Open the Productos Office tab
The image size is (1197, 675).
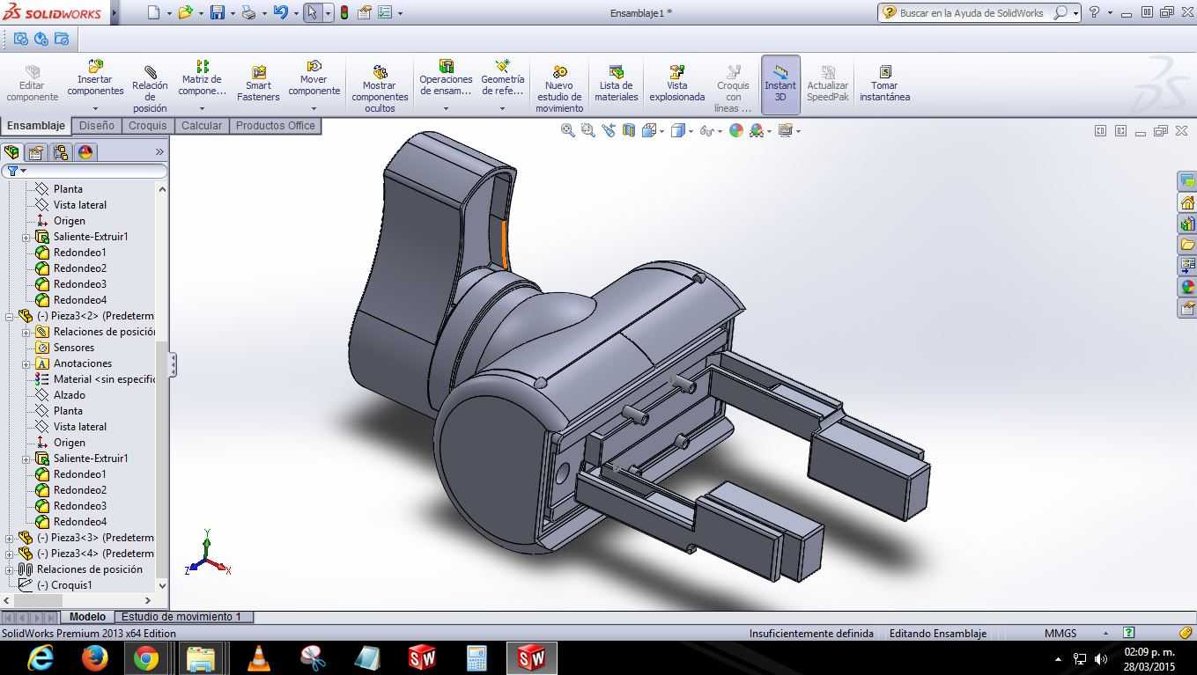[x=275, y=126]
